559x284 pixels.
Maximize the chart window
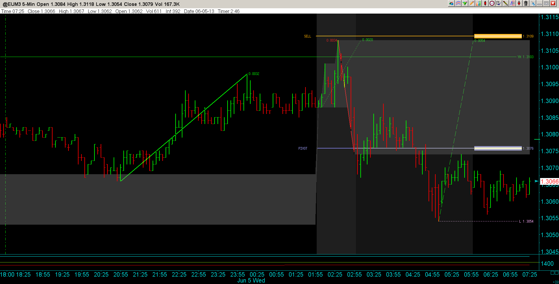pos(546,4)
